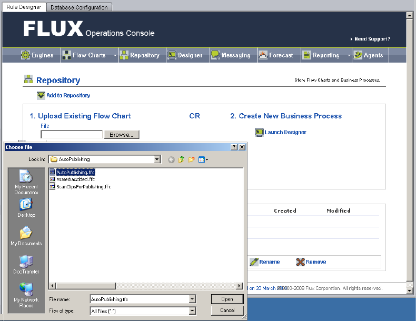This screenshot has width=416, height=321.
Task: Switch to the Rule Designer tab
Action: (x=24, y=7)
